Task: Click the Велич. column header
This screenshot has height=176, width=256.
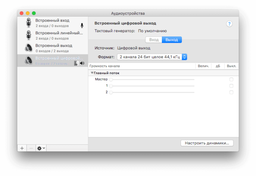Action: coord(203,66)
